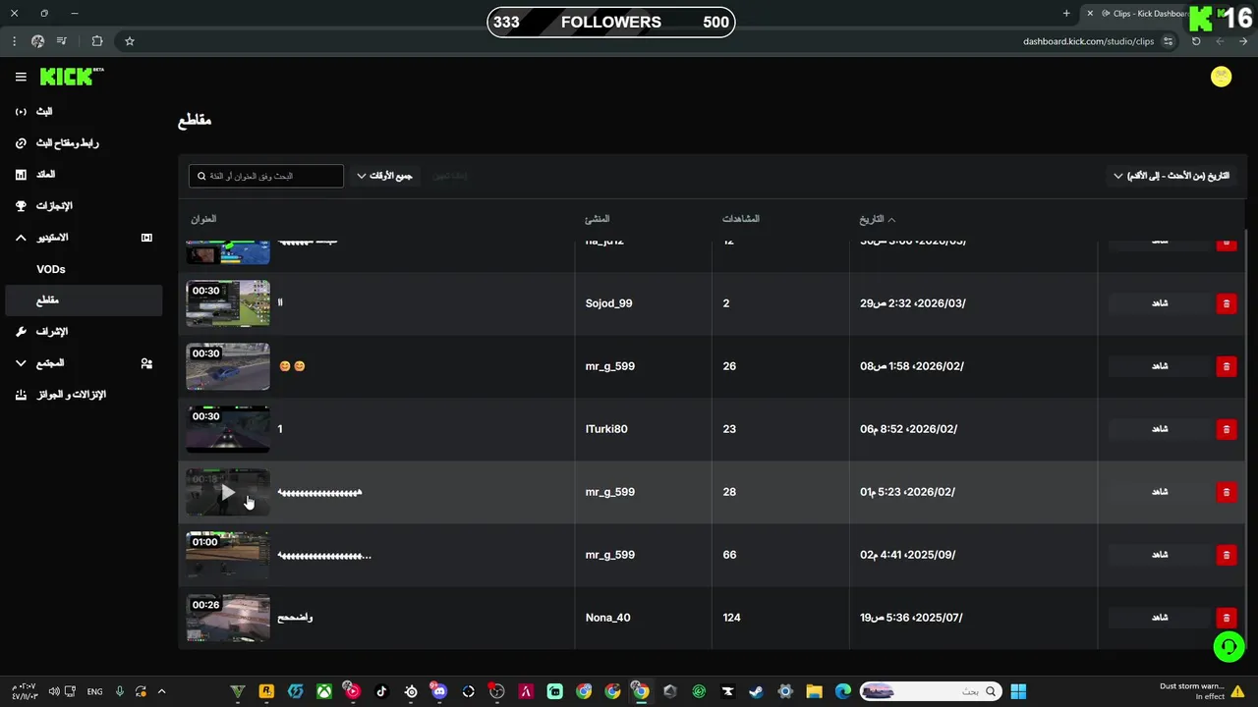1258x707 pixels.
Task: Open the VODs page in sidebar
Action: 51,269
